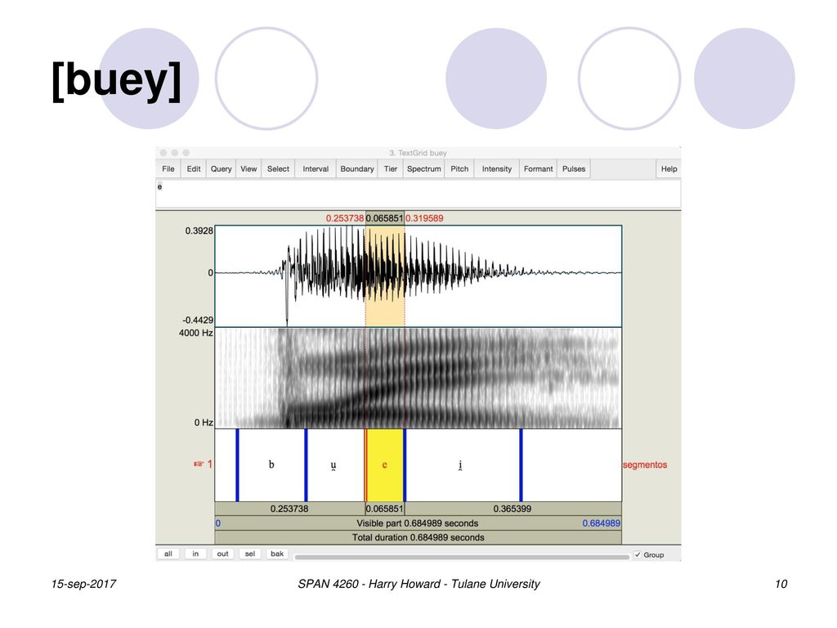The image size is (837, 628).
Task: Open the Spectrum menu
Action: pyautogui.click(x=424, y=168)
